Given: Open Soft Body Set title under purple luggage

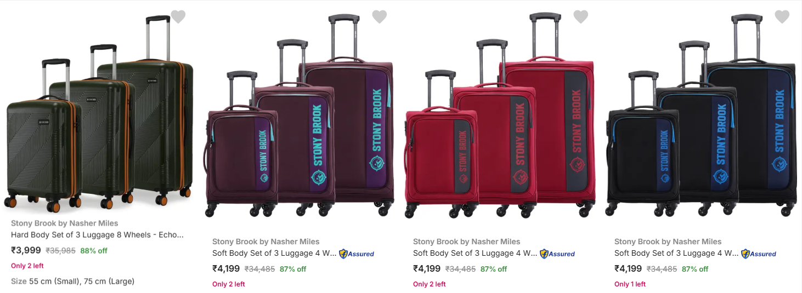Looking at the screenshot, I should pos(274,253).
